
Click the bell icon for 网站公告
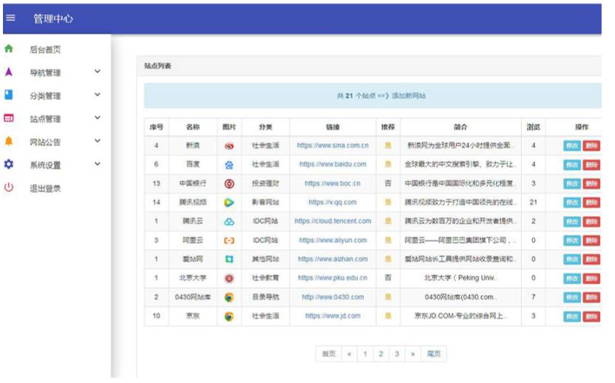[x=9, y=141]
